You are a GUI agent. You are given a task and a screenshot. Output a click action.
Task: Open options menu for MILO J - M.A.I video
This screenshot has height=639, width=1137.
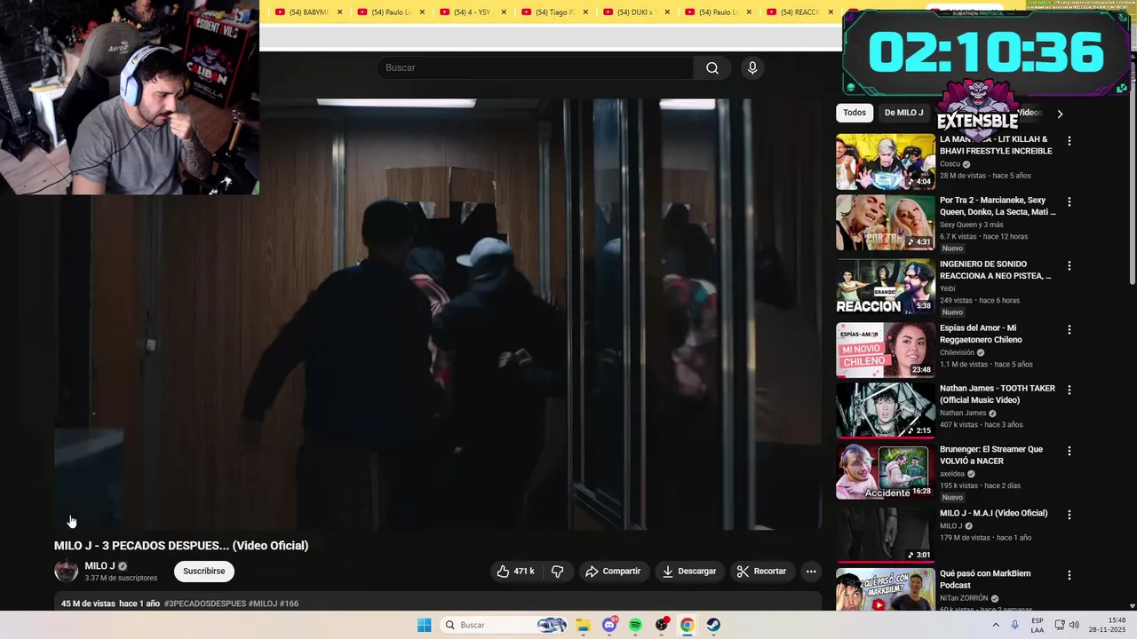(x=1069, y=515)
